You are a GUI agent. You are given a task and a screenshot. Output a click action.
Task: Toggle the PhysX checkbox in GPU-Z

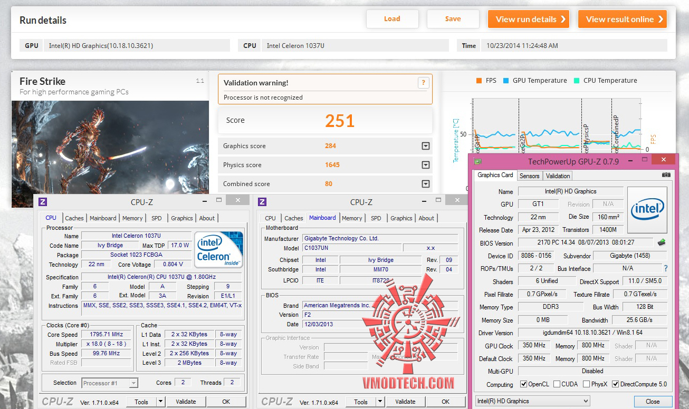tap(586, 384)
